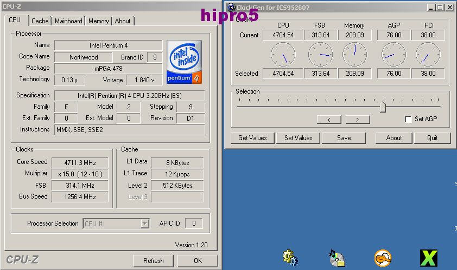Click the Selected Memory 209.09 field

tap(355, 74)
